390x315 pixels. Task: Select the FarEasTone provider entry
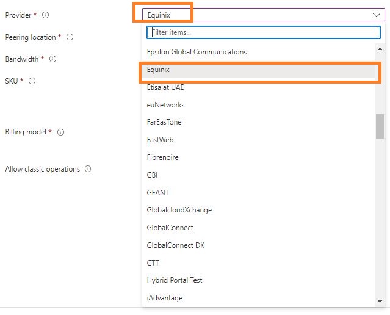click(x=164, y=122)
